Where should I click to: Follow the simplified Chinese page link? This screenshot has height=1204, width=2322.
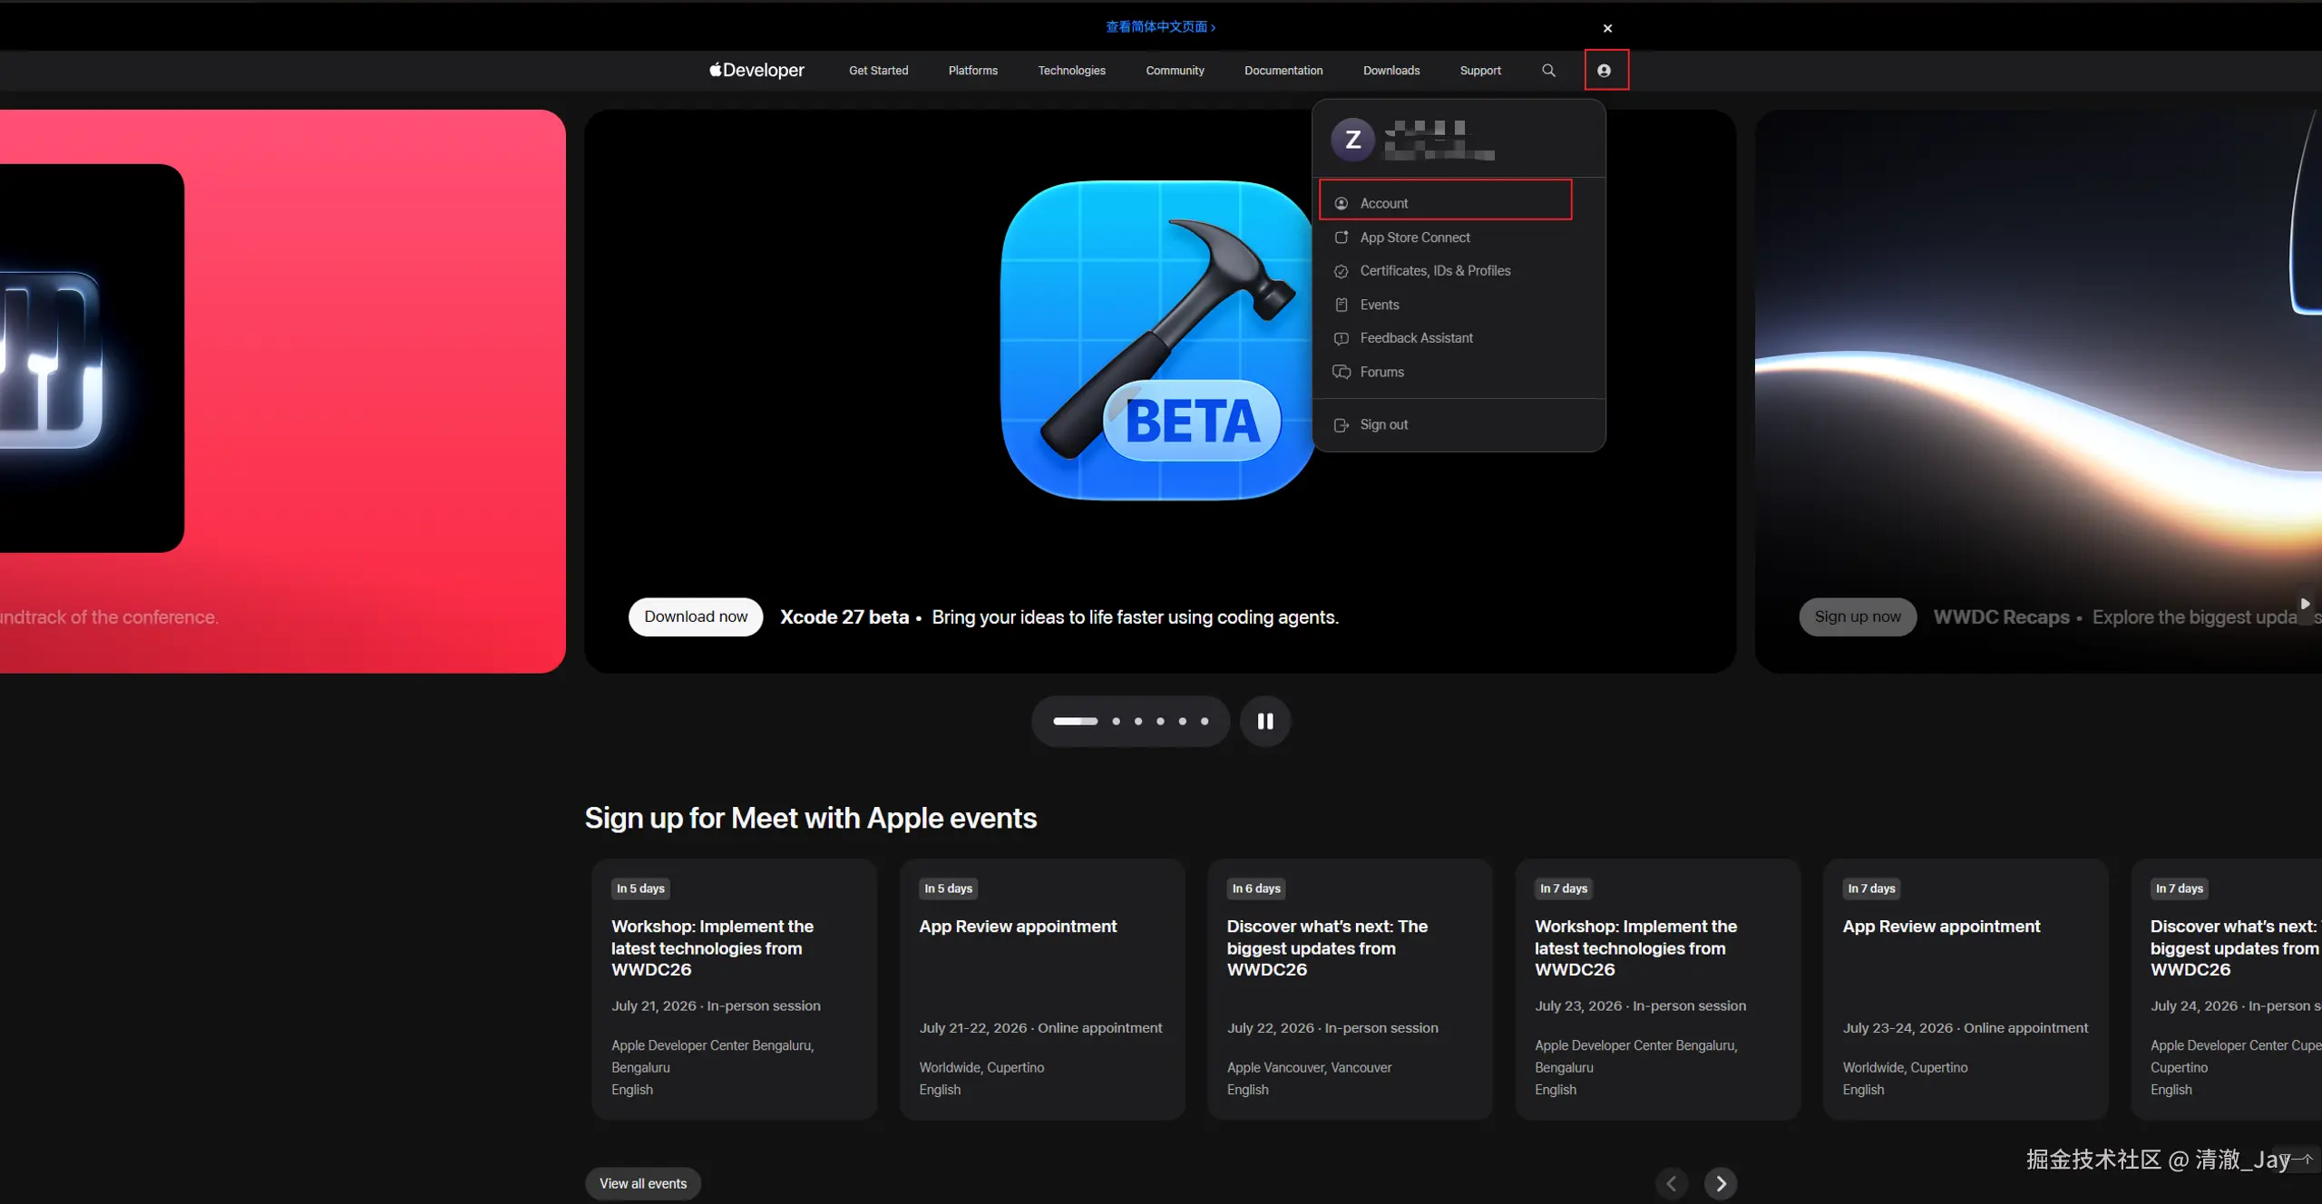[x=1160, y=27]
